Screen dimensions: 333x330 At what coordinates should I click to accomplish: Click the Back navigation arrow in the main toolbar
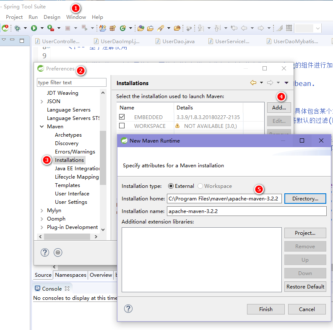pyautogui.click(x=244, y=28)
